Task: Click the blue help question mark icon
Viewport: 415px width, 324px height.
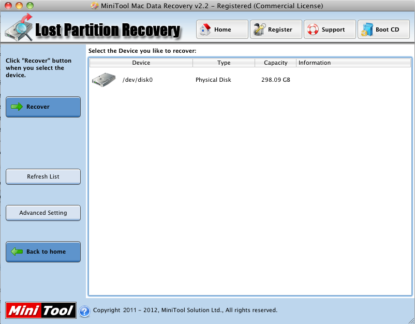Action: coord(85,311)
